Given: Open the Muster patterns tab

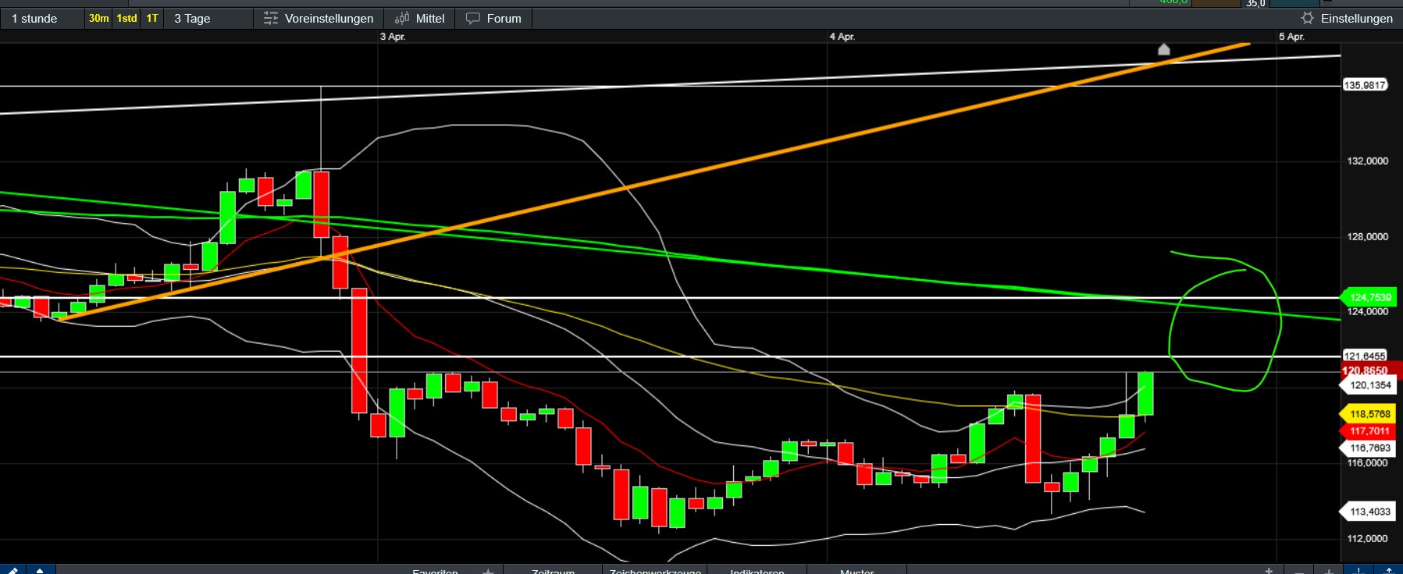Looking at the screenshot, I should coord(856,571).
